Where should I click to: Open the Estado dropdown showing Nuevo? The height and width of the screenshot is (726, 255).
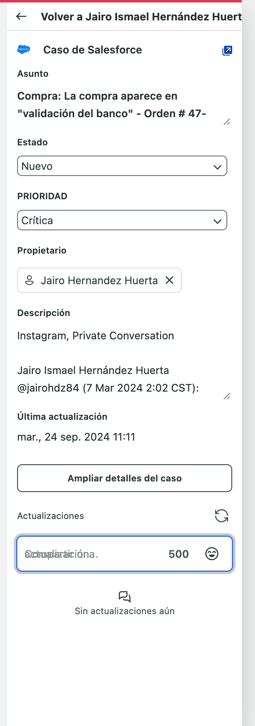[122, 166]
